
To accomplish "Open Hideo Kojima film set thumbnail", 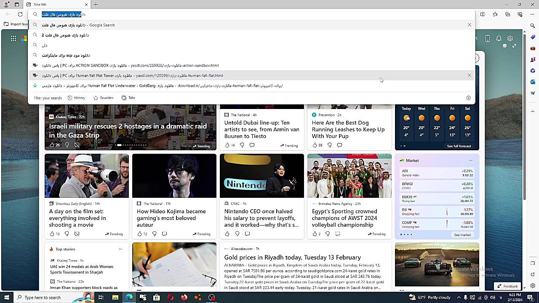I will pyautogui.click(x=174, y=176).
